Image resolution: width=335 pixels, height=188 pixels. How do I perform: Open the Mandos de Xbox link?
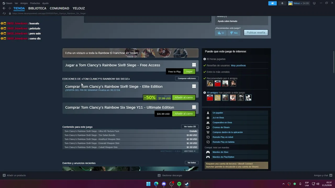point(220,152)
